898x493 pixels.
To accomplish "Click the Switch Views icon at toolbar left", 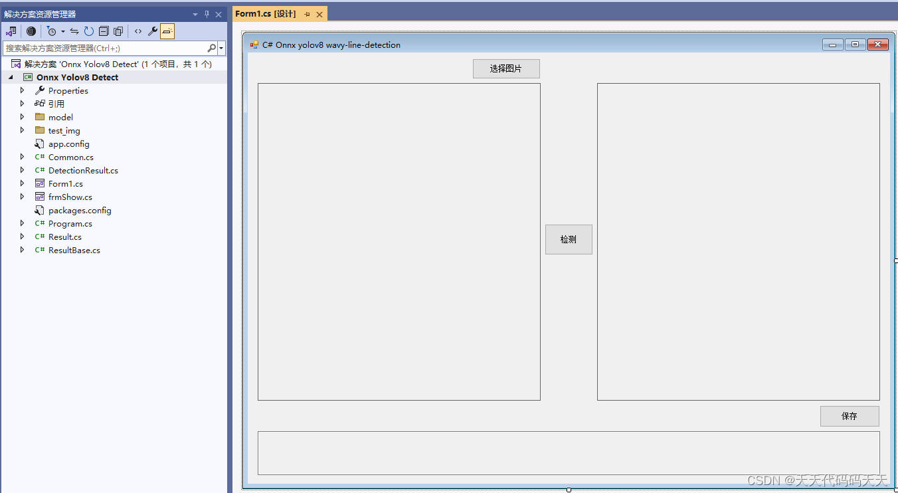I will coord(11,31).
